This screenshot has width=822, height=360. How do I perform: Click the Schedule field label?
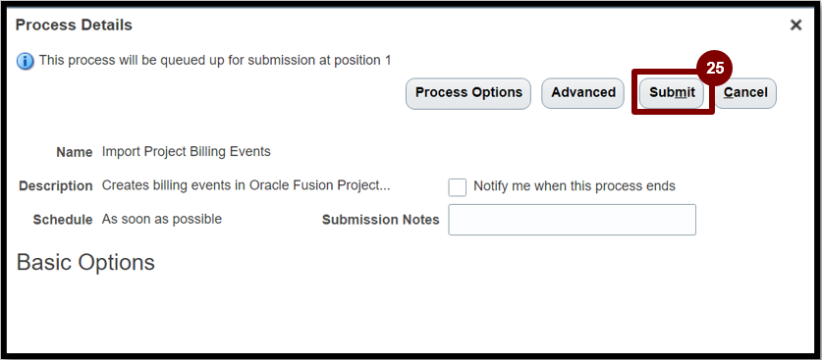coord(63,220)
